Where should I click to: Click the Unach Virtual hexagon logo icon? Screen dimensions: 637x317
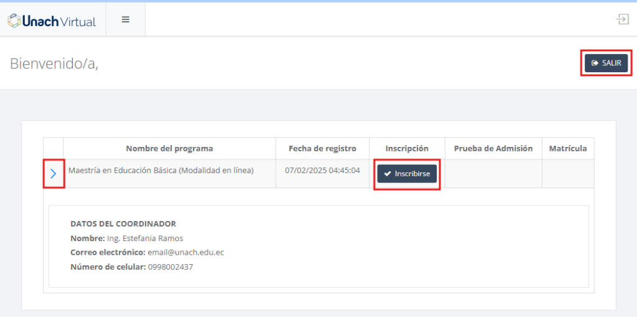[x=14, y=21]
